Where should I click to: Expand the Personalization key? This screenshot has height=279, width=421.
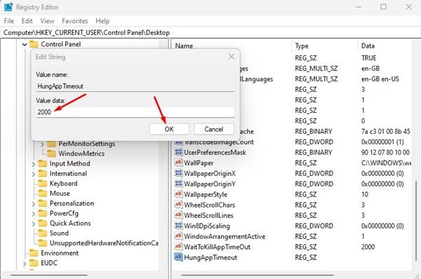pos(34,204)
